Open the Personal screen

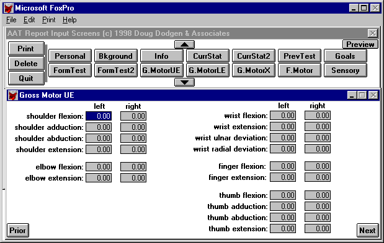tap(70, 56)
